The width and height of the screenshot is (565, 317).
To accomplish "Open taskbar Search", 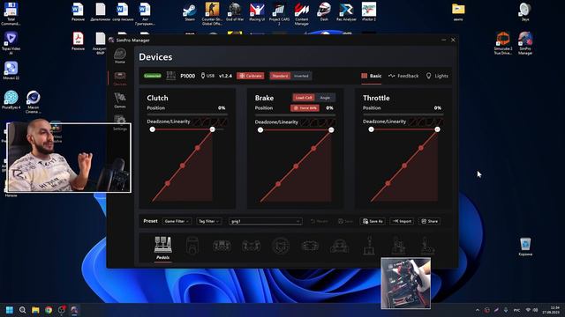I will [22, 310].
